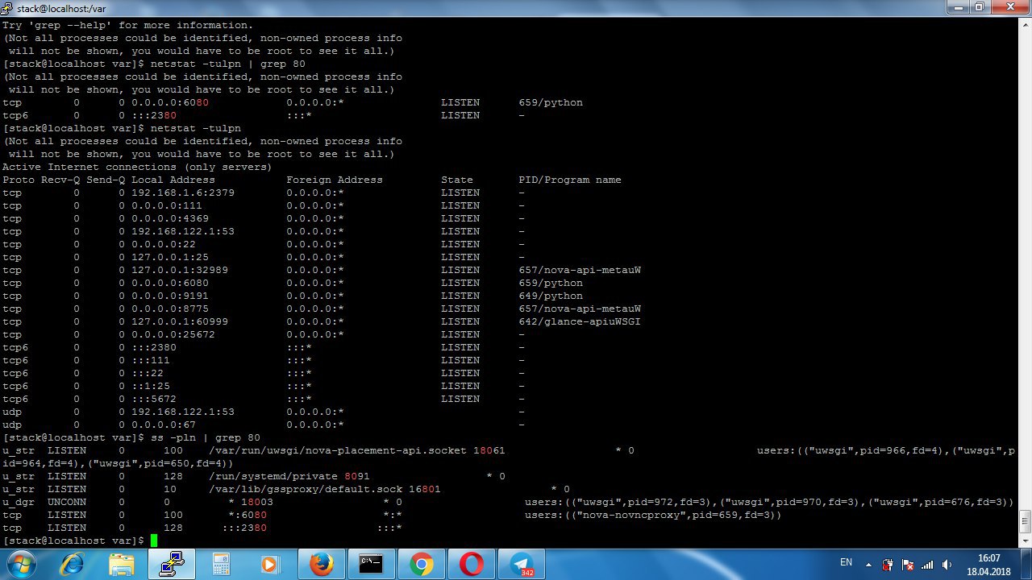Launch Internet Explorer from the taskbar
The width and height of the screenshot is (1032, 580).
[x=73, y=564]
